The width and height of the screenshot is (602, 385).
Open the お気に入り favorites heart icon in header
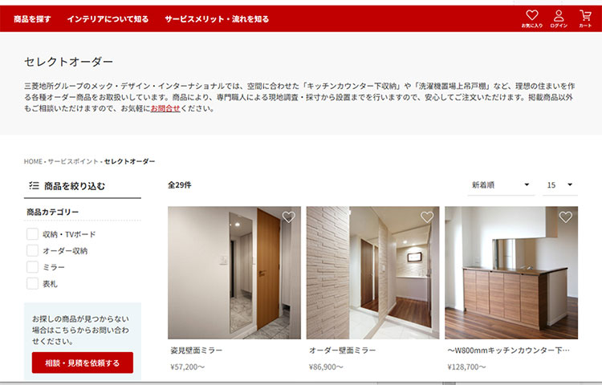(531, 18)
